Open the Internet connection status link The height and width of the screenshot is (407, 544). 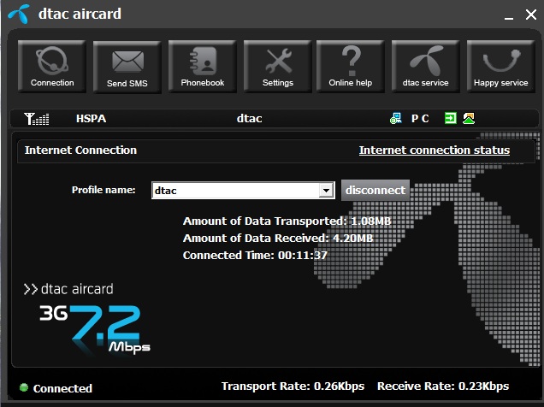[435, 150]
